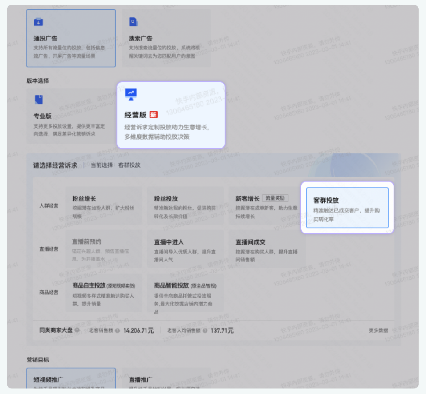
Task: Click the help icon beside 老客人均销售额
Action: point(205,331)
